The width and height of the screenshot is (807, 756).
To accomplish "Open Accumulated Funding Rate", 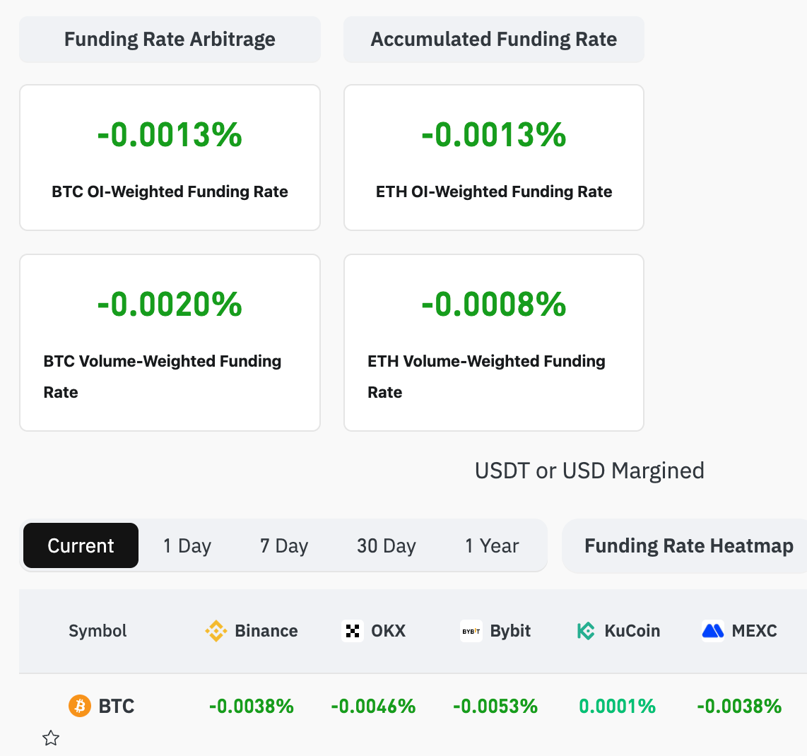I will click(x=494, y=40).
